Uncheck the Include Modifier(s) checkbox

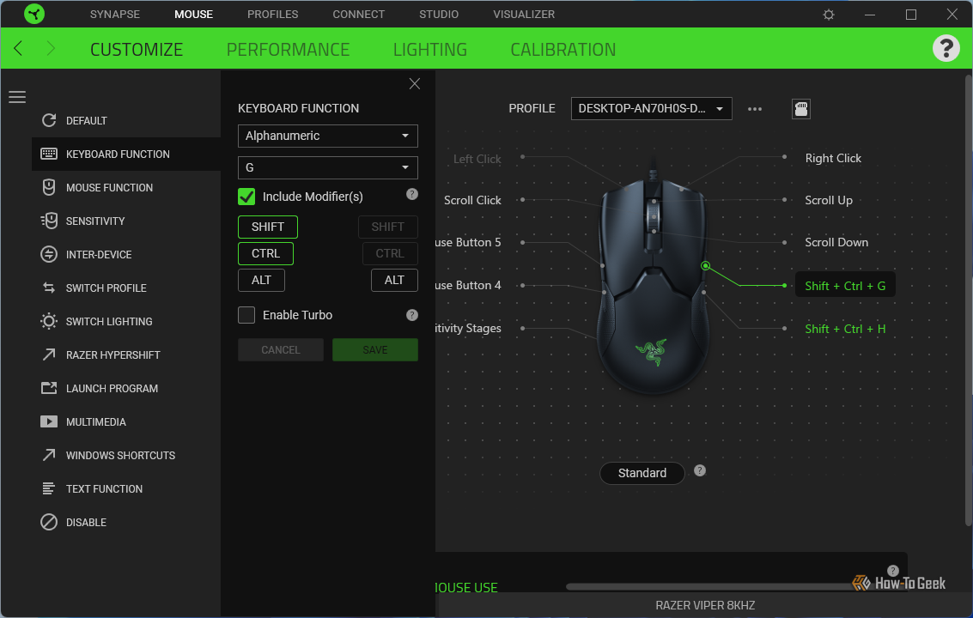coord(246,197)
